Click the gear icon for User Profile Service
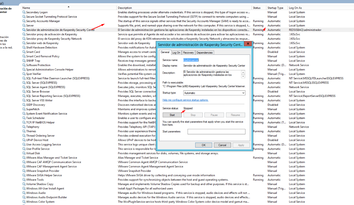This screenshot has height=205, width=354. click(x=24, y=149)
